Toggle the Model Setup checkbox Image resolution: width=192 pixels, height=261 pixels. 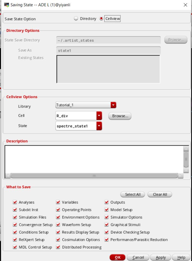click(x=106, y=210)
